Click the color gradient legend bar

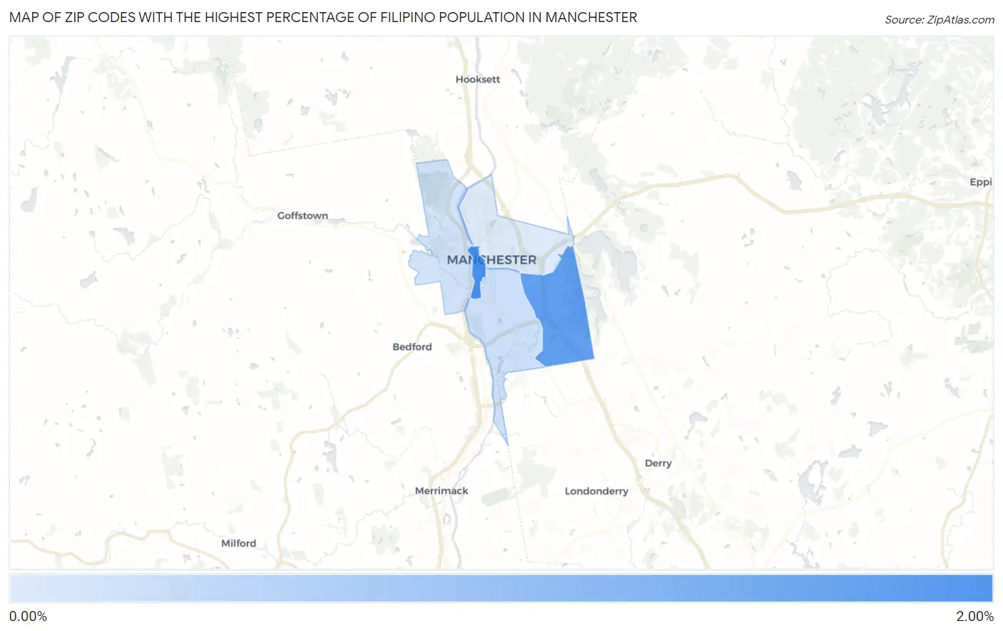(501, 588)
